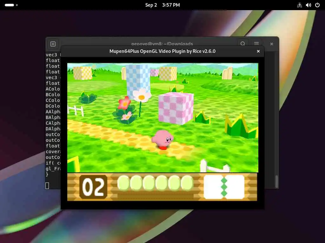Click the large green spiky bush at right
This screenshot has width=325, height=243.
pos(241,126)
